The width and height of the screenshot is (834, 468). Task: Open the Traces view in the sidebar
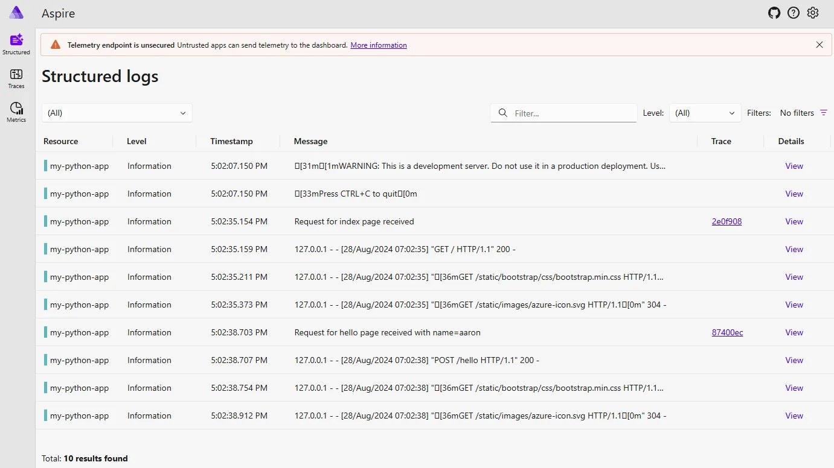point(16,77)
